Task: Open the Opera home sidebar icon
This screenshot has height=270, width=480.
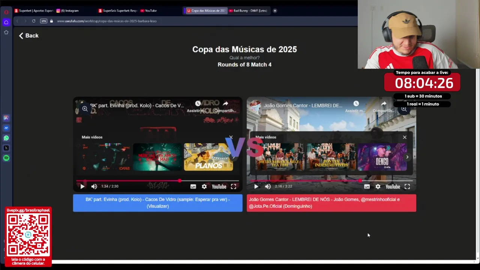Action: click(6, 22)
